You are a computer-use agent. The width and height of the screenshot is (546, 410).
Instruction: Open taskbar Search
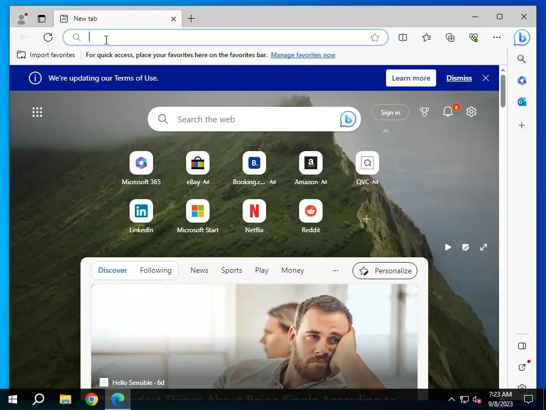38,399
